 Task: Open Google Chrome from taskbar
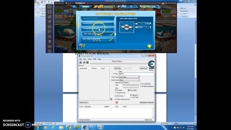click(x=69, y=127)
